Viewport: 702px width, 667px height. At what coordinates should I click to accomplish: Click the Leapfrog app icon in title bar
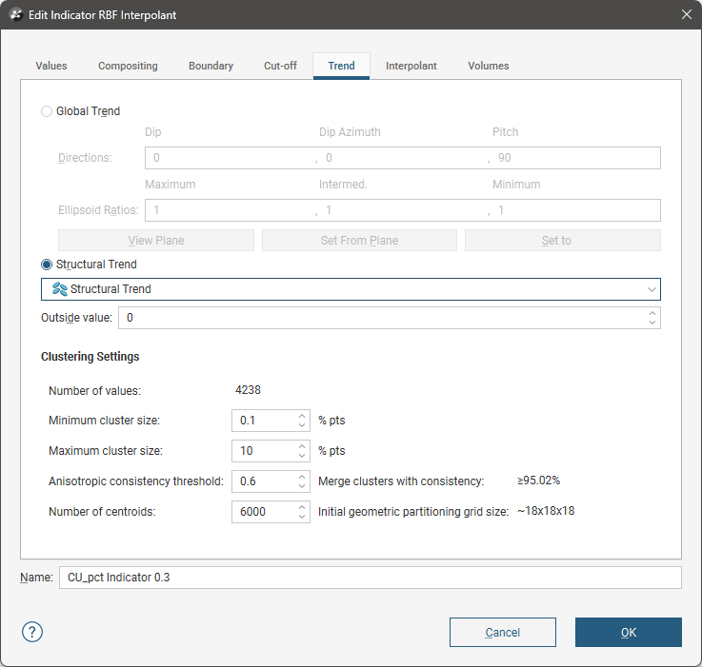click(x=16, y=15)
